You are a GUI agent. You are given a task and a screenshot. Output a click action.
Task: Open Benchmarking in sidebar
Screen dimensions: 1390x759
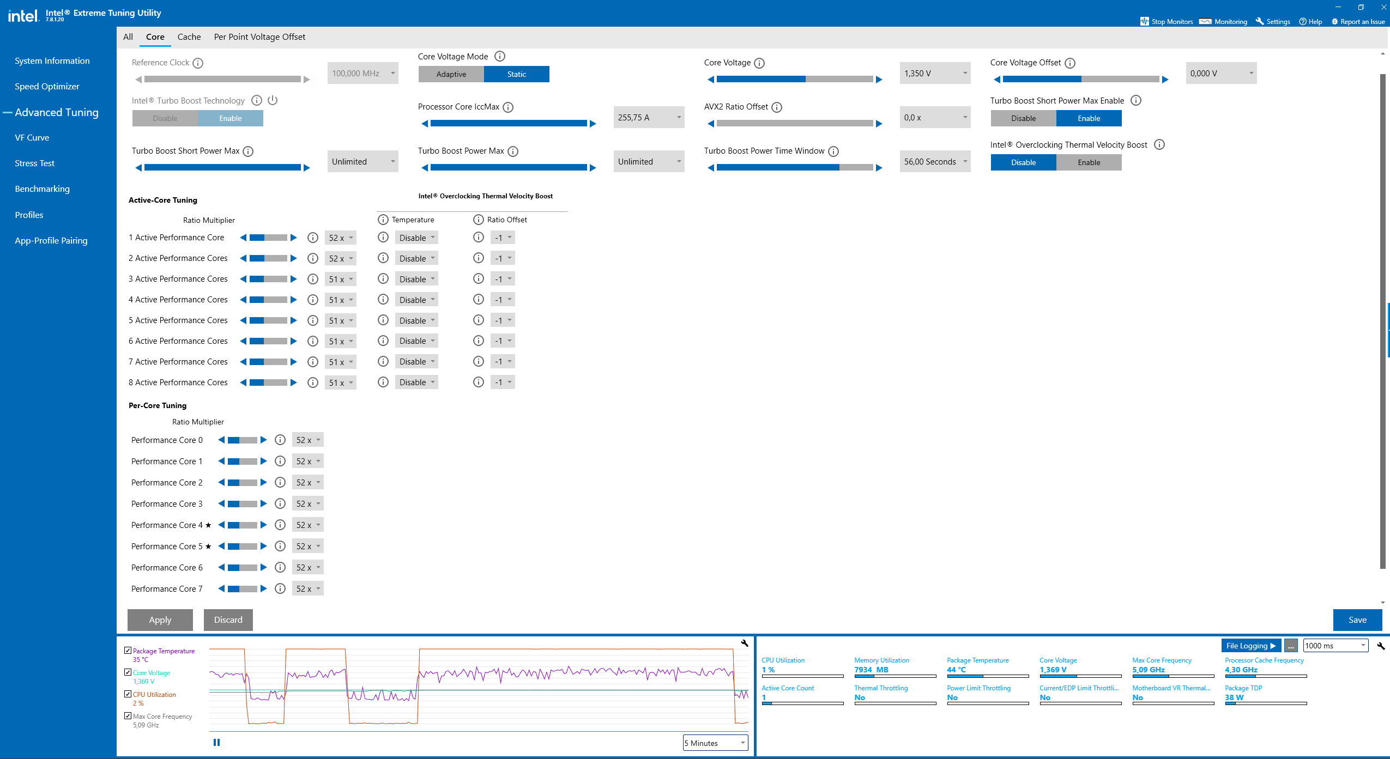(x=43, y=189)
